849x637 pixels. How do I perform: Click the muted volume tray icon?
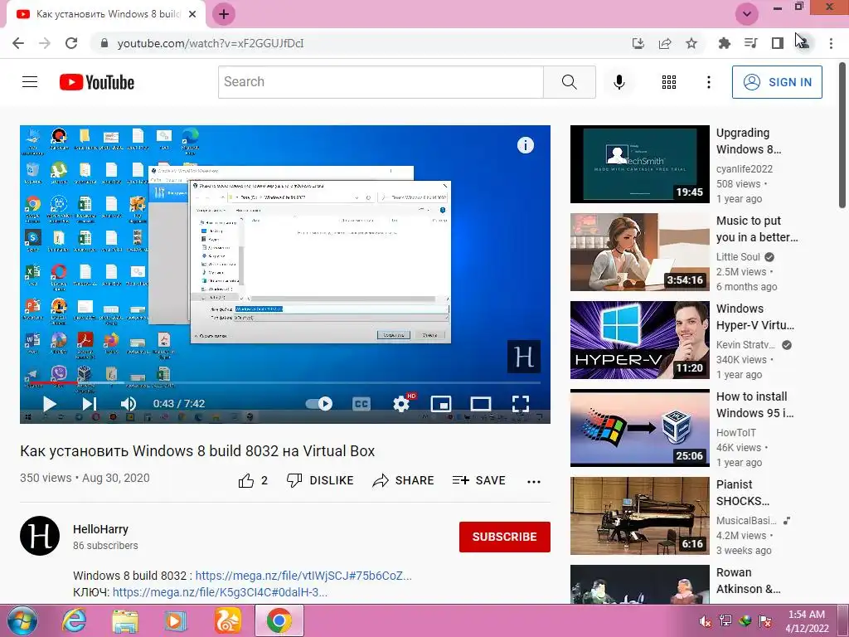coord(705,621)
